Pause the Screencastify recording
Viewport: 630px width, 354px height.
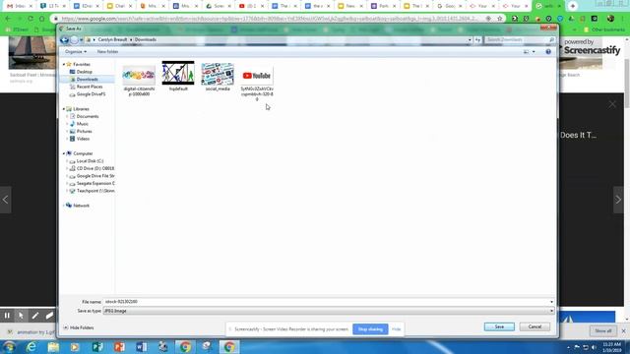coord(7,316)
